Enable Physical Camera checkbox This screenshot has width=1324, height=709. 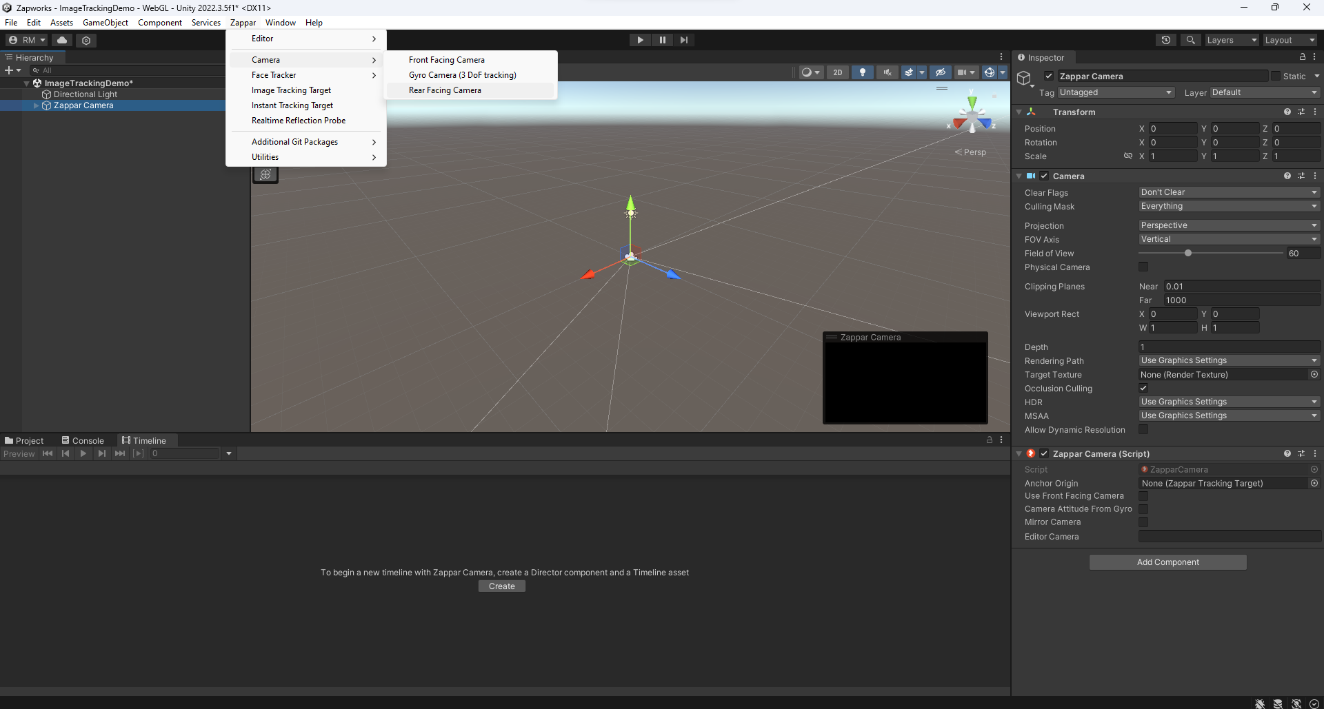pyautogui.click(x=1143, y=267)
